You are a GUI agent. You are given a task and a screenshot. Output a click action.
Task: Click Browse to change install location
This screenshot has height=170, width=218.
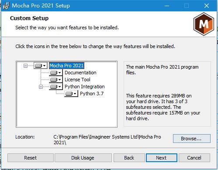click(192, 139)
